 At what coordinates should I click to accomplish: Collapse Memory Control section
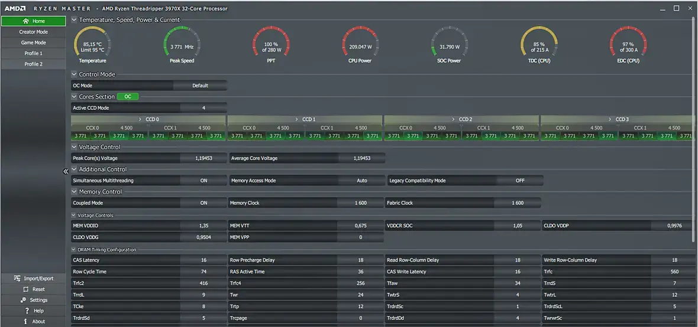[74, 191]
